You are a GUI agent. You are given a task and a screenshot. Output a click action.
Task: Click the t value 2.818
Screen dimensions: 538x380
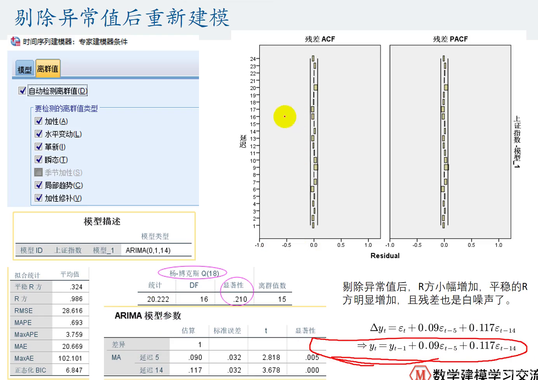click(x=271, y=357)
